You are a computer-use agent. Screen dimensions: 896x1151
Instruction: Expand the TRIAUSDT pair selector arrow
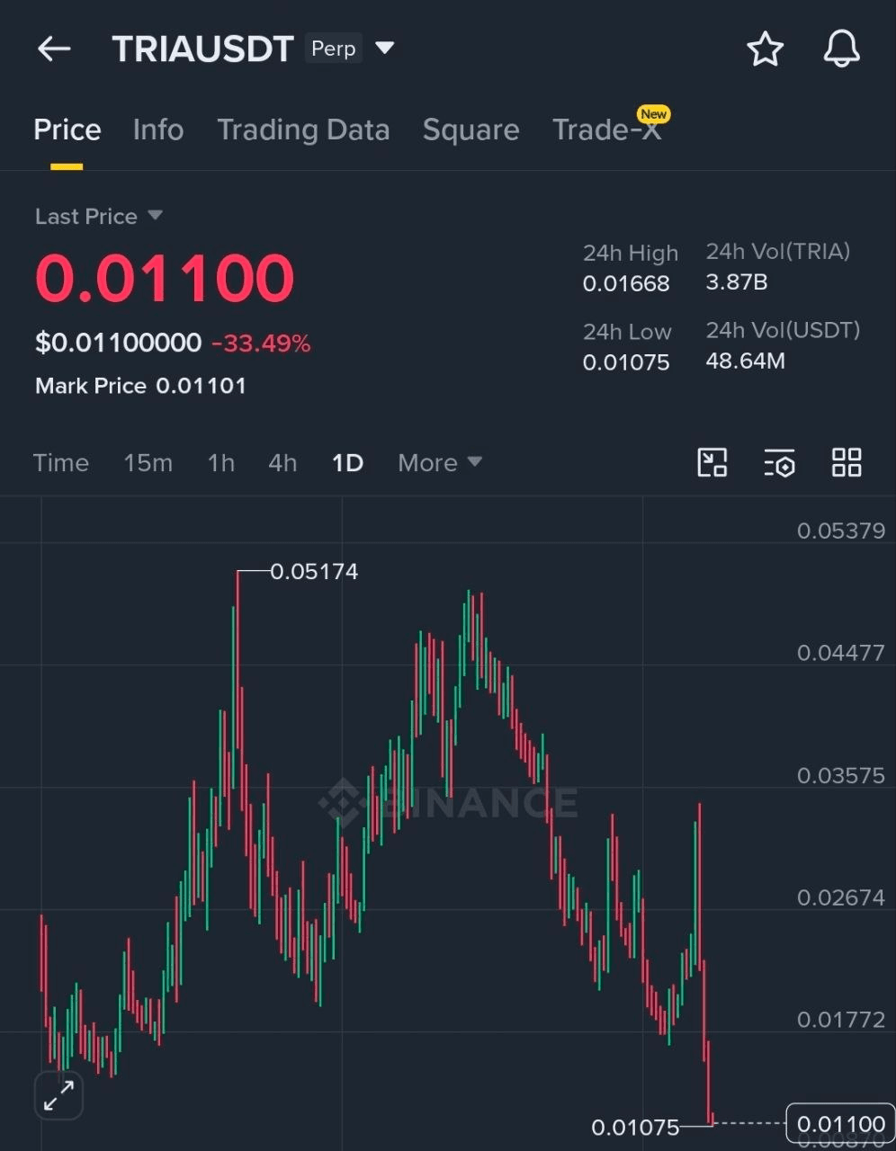[385, 48]
